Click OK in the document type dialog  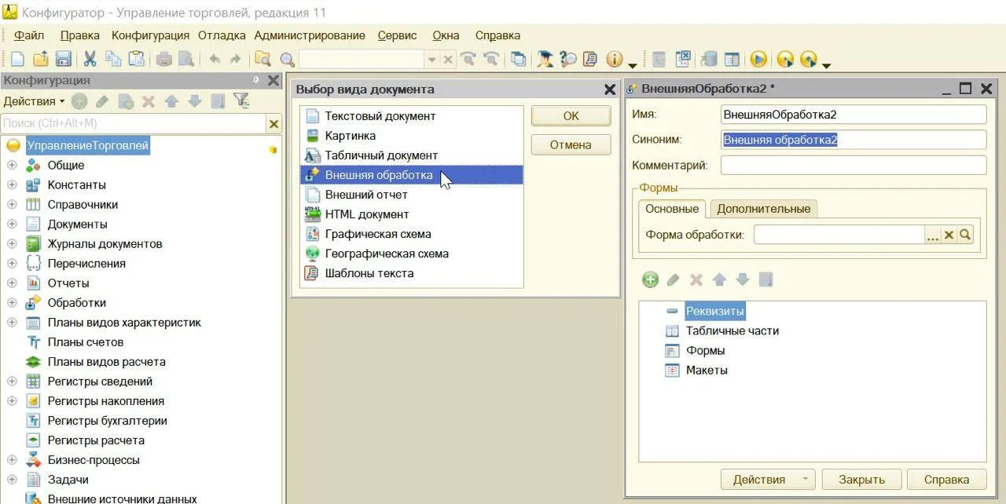tap(571, 116)
